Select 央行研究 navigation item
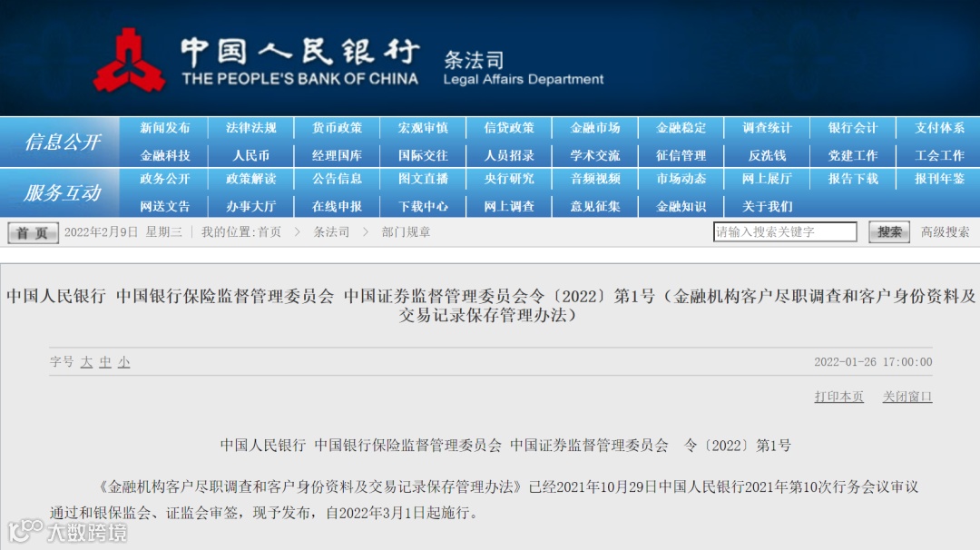The width and height of the screenshot is (980, 550). (x=509, y=179)
